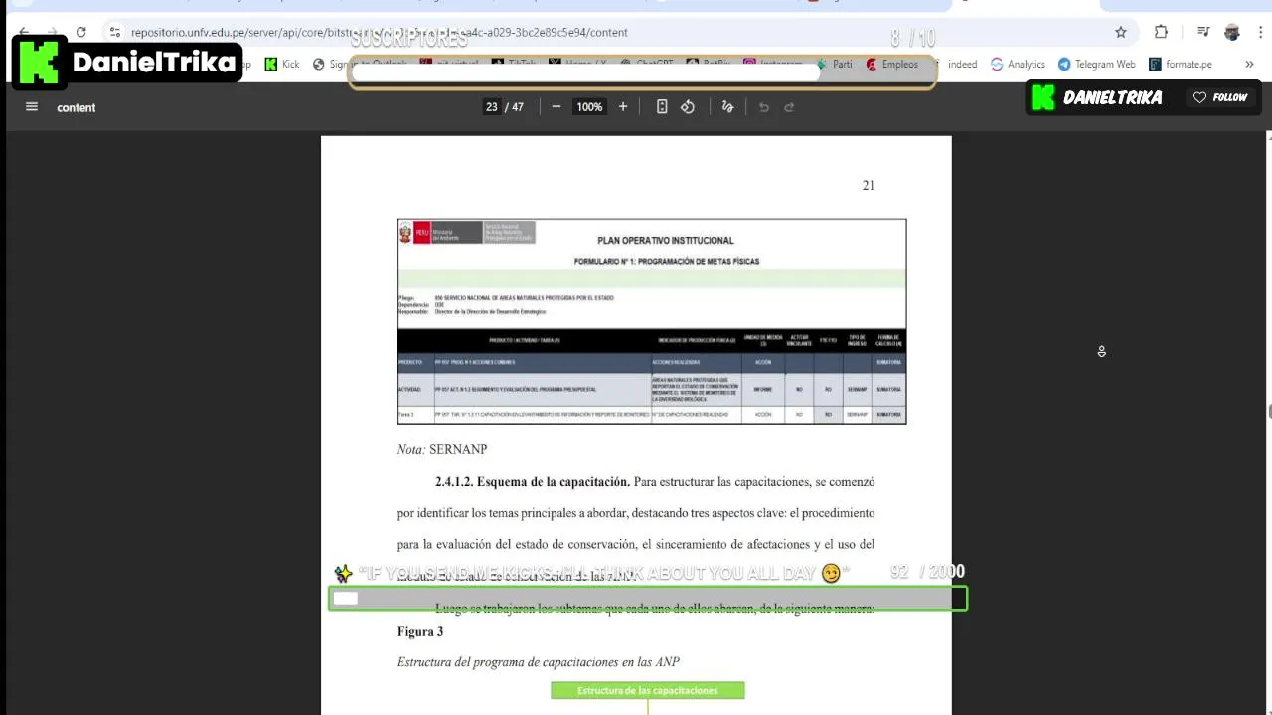This screenshot has width=1272, height=715.
Task: Click the redo arrow in PDF toolbar
Action: [x=790, y=107]
